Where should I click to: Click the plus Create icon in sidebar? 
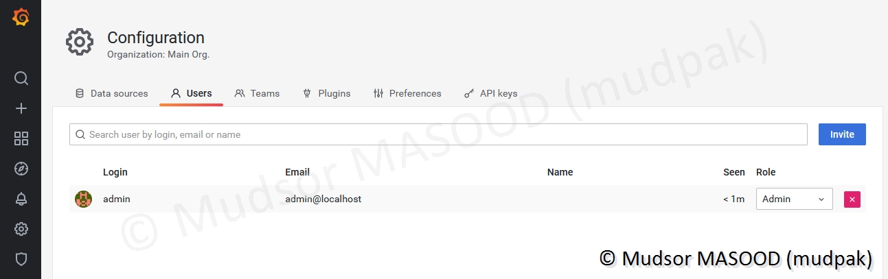point(21,108)
